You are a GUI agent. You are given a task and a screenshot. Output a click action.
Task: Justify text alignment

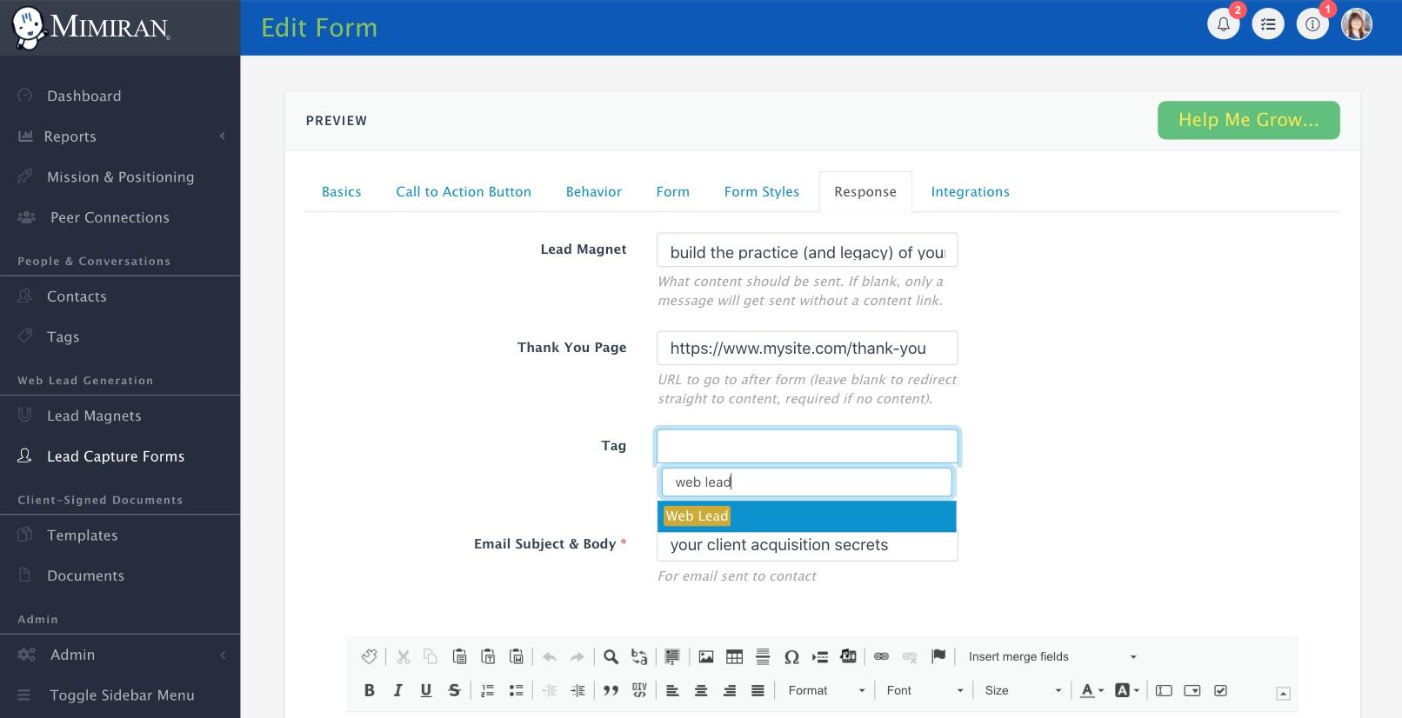(x=758, y=690)
